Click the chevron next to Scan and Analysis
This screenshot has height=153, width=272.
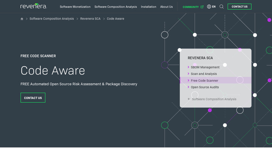[188, 74]
